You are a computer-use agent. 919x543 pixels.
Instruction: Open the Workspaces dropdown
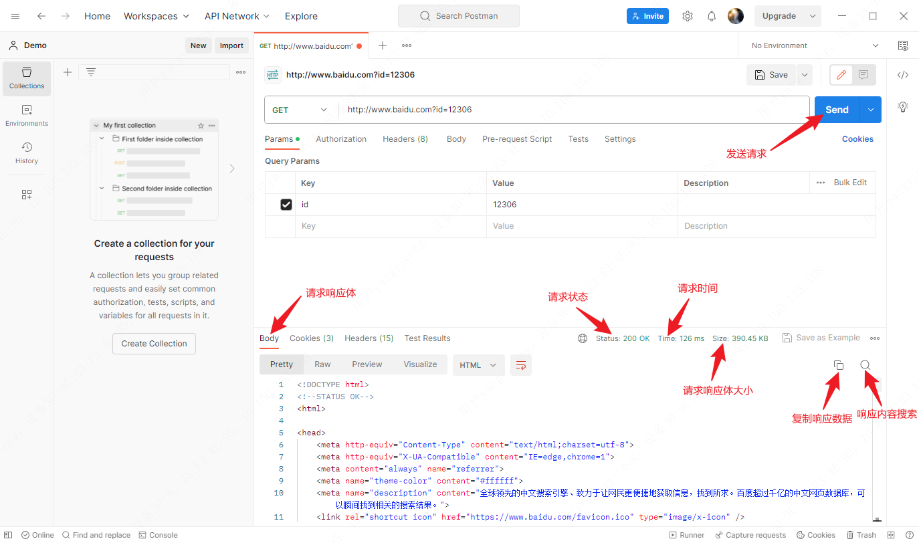pos(157,16)
